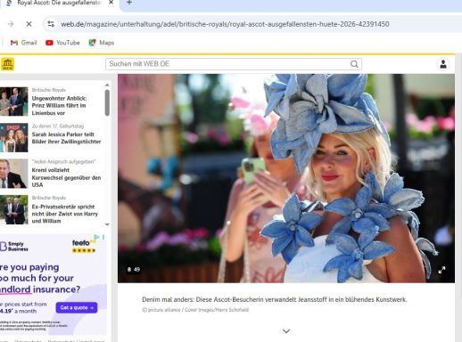Click the WEB.DE logo

pyautogui.click(x=7, y=64)
